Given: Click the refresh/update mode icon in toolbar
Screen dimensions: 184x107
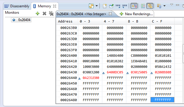Looking at the screenshot, I should point(91,6).
